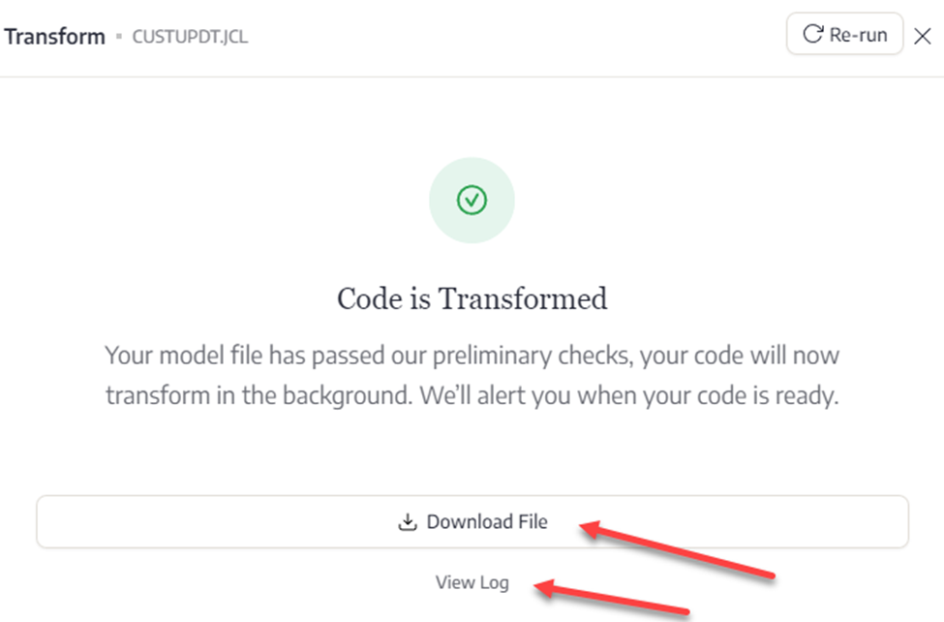Click the pale green circle around checkmark

[x=472, y=201]
